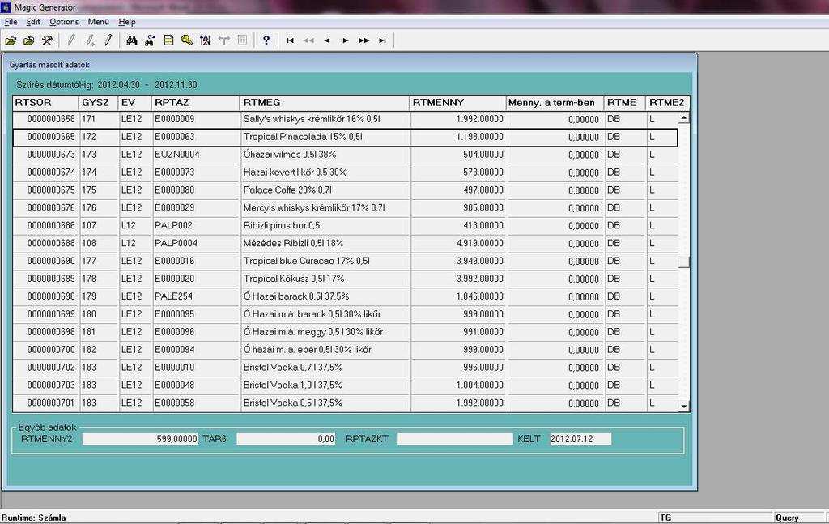
Task: Click the RTSOR column header
Action: tap(46, 103)
